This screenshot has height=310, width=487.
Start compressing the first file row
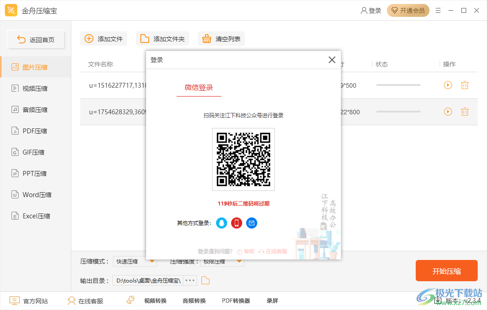pos(448,85)
